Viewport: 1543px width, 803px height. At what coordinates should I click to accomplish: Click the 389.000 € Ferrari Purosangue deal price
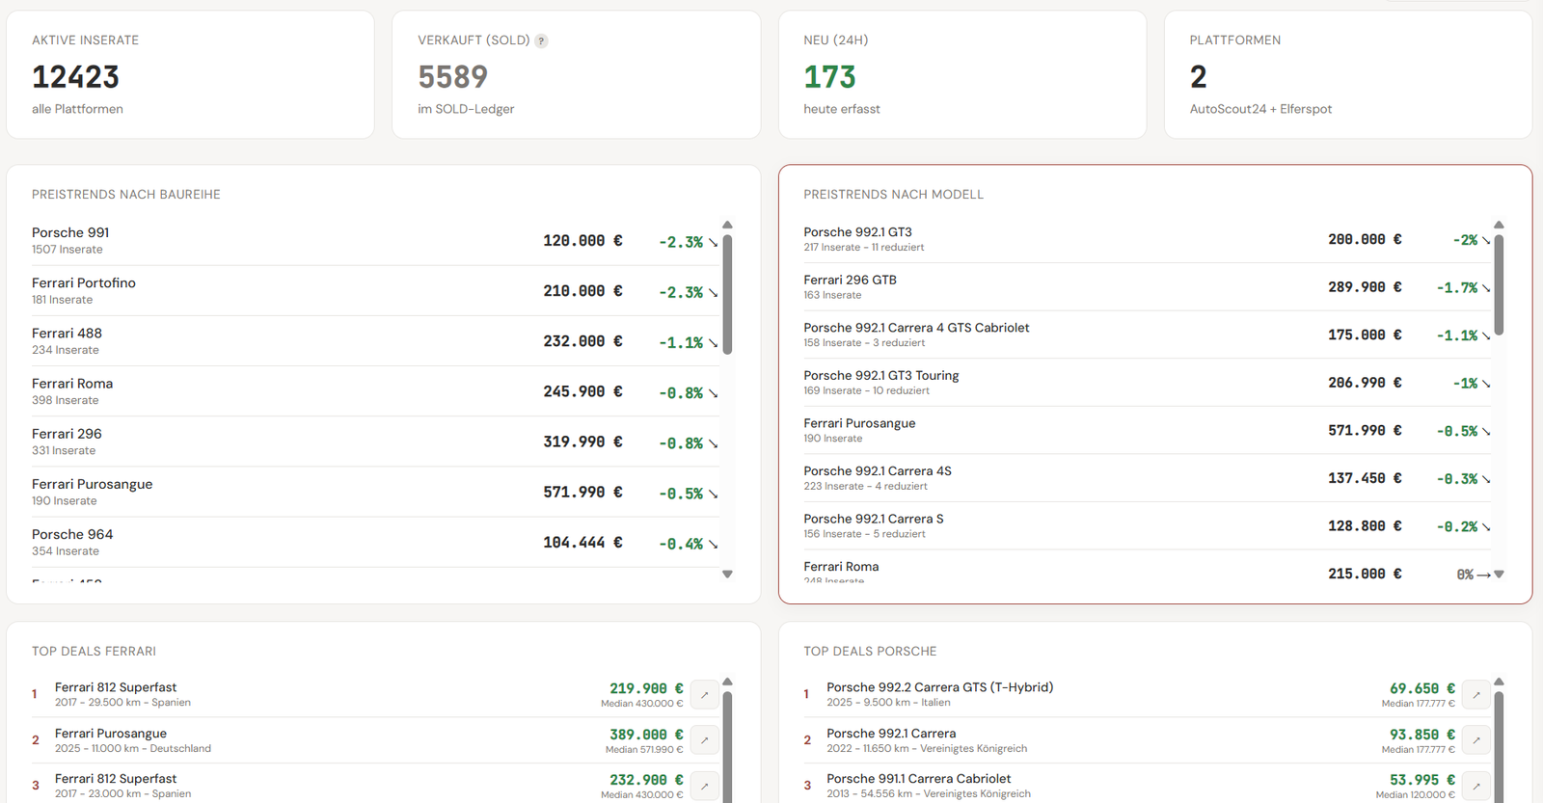pos(646,735)
